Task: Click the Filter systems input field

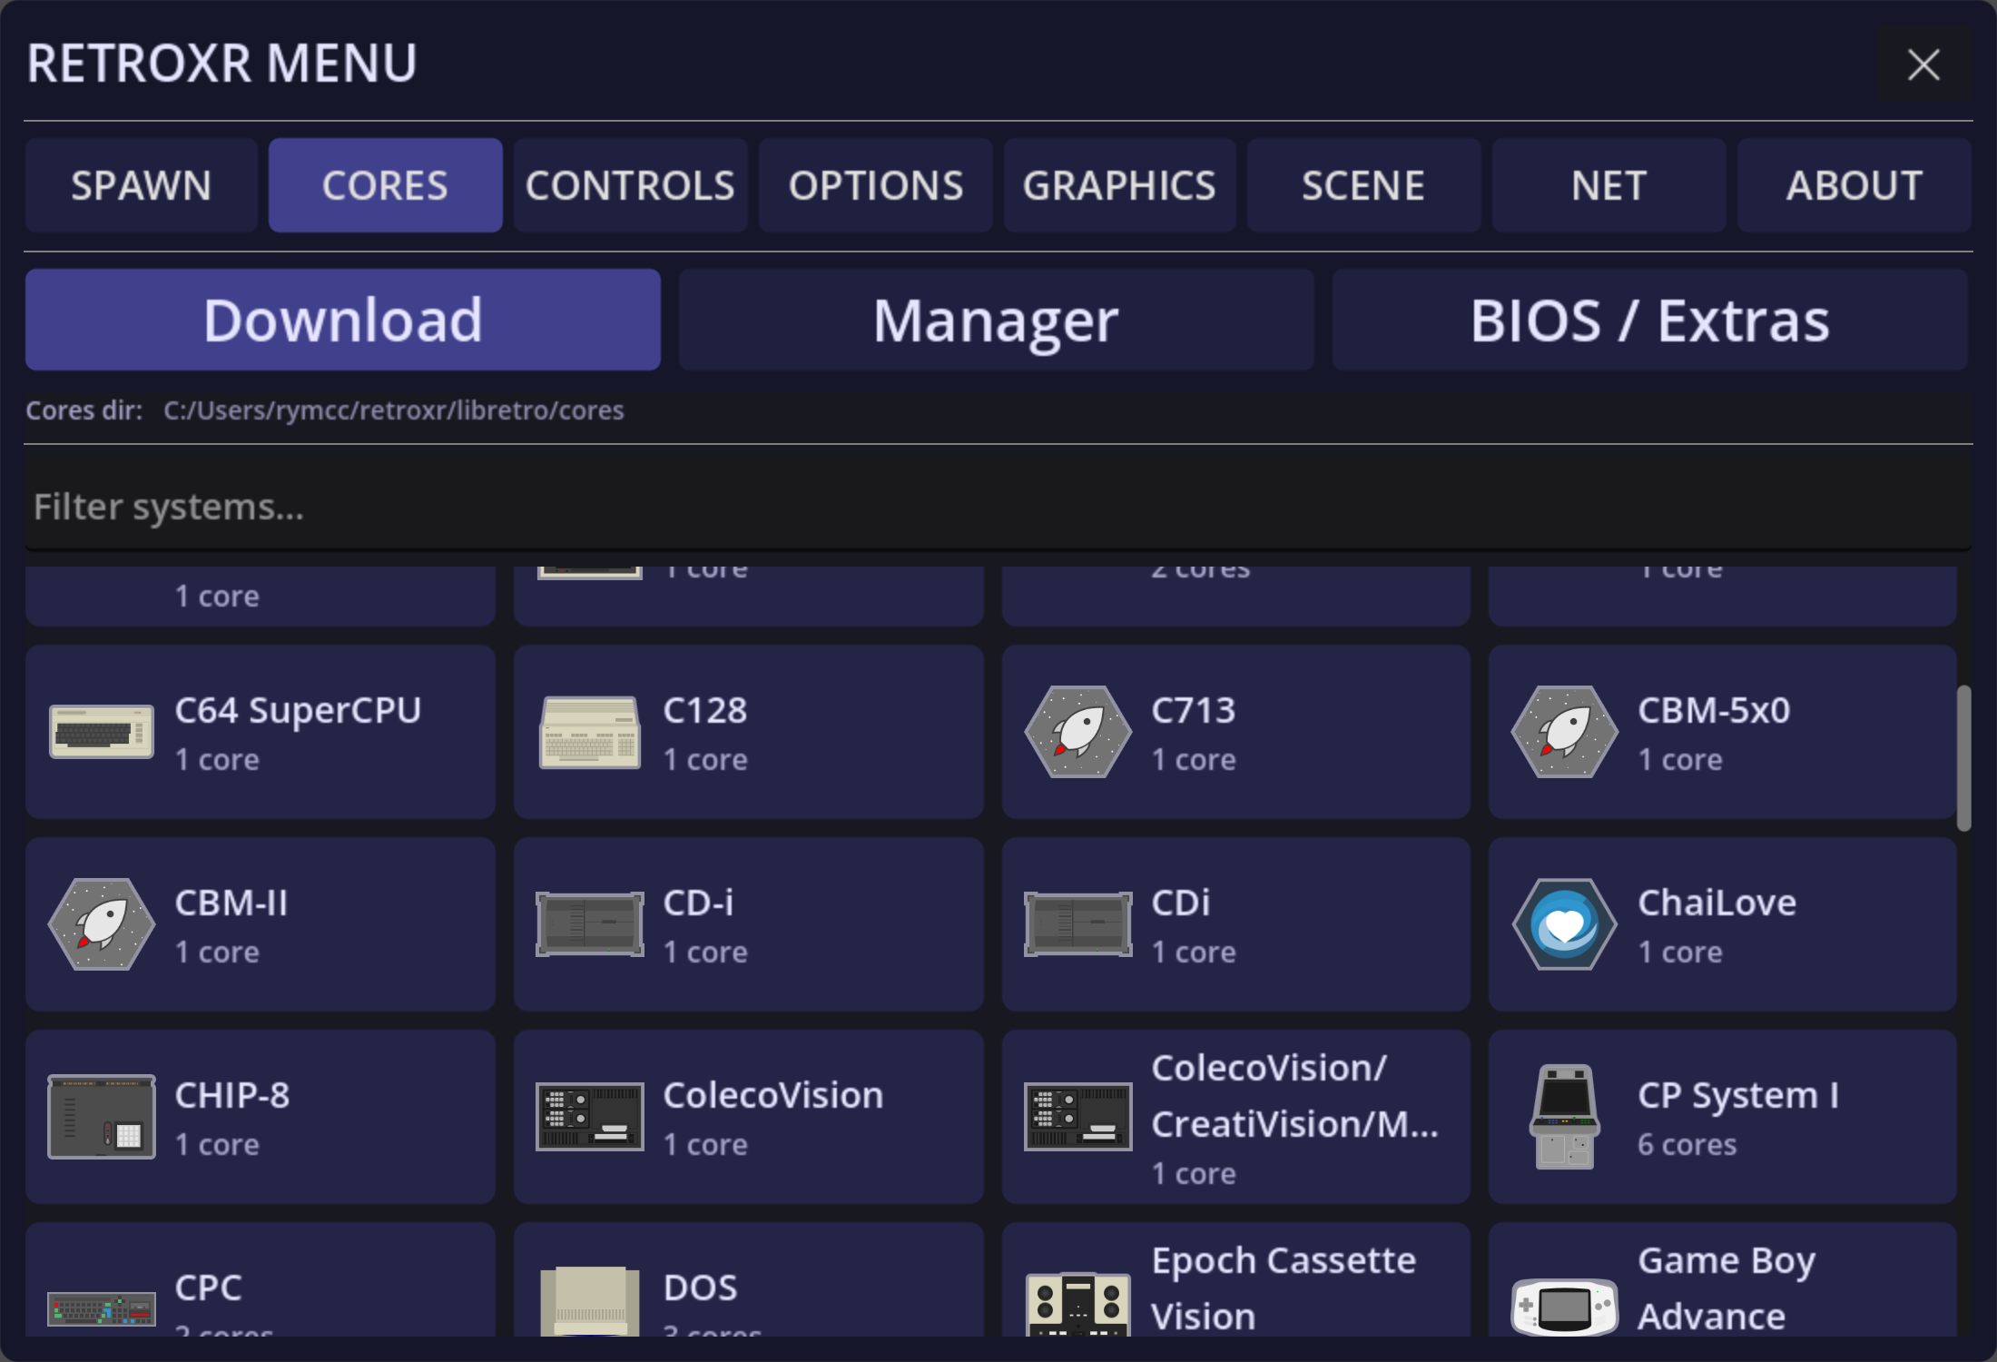Action: coord(998,507)
